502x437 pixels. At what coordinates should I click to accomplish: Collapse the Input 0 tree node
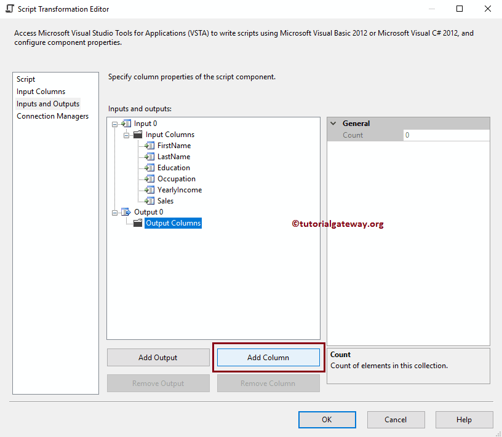pos(114,123)
